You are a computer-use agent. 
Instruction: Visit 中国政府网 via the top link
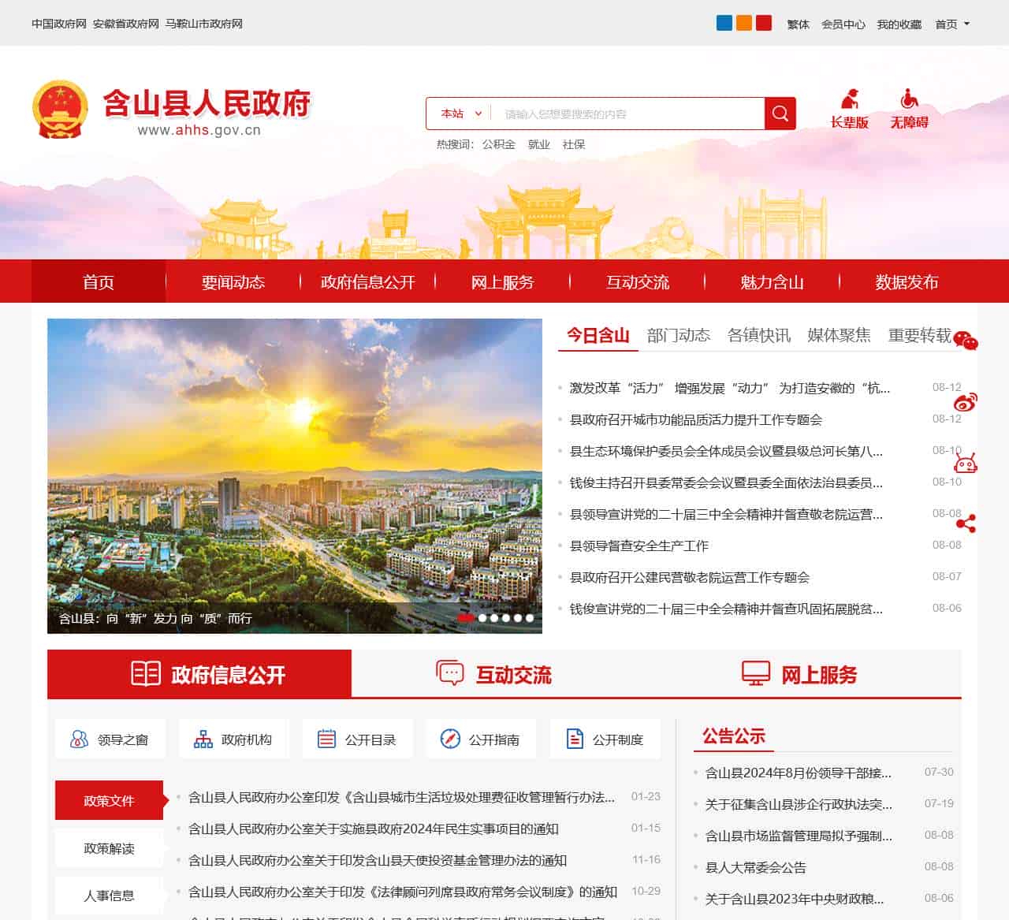pyautogui.click(x=55, y=24)
